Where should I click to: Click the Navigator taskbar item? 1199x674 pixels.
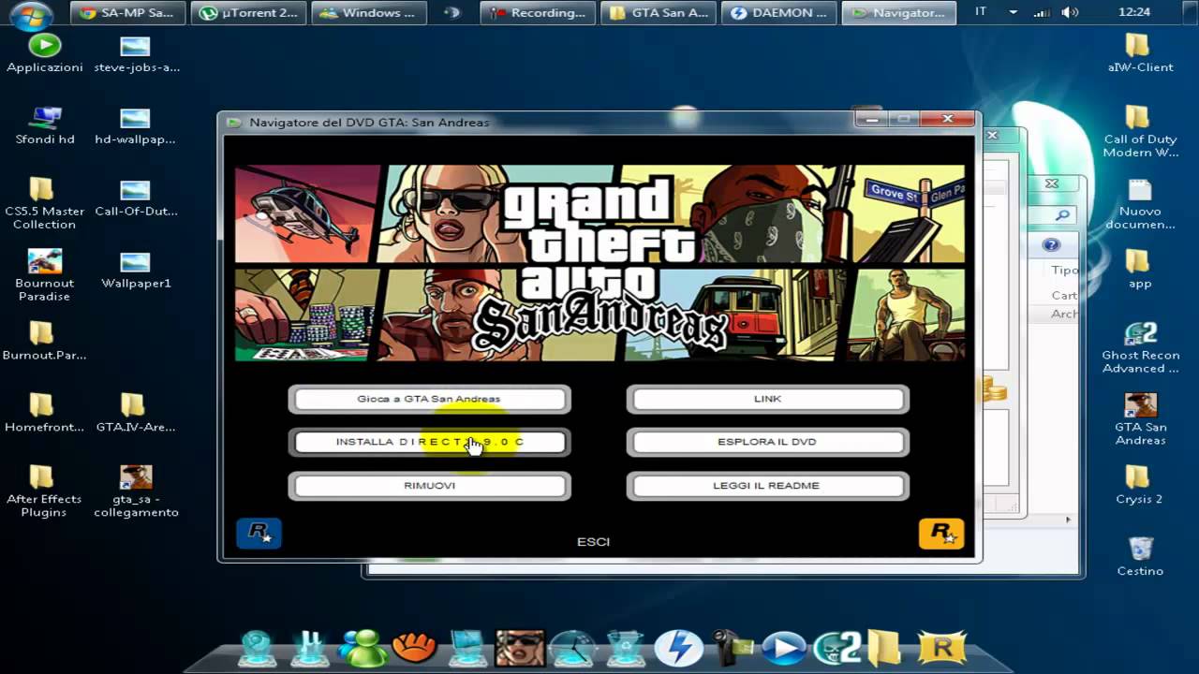point(899,13)
